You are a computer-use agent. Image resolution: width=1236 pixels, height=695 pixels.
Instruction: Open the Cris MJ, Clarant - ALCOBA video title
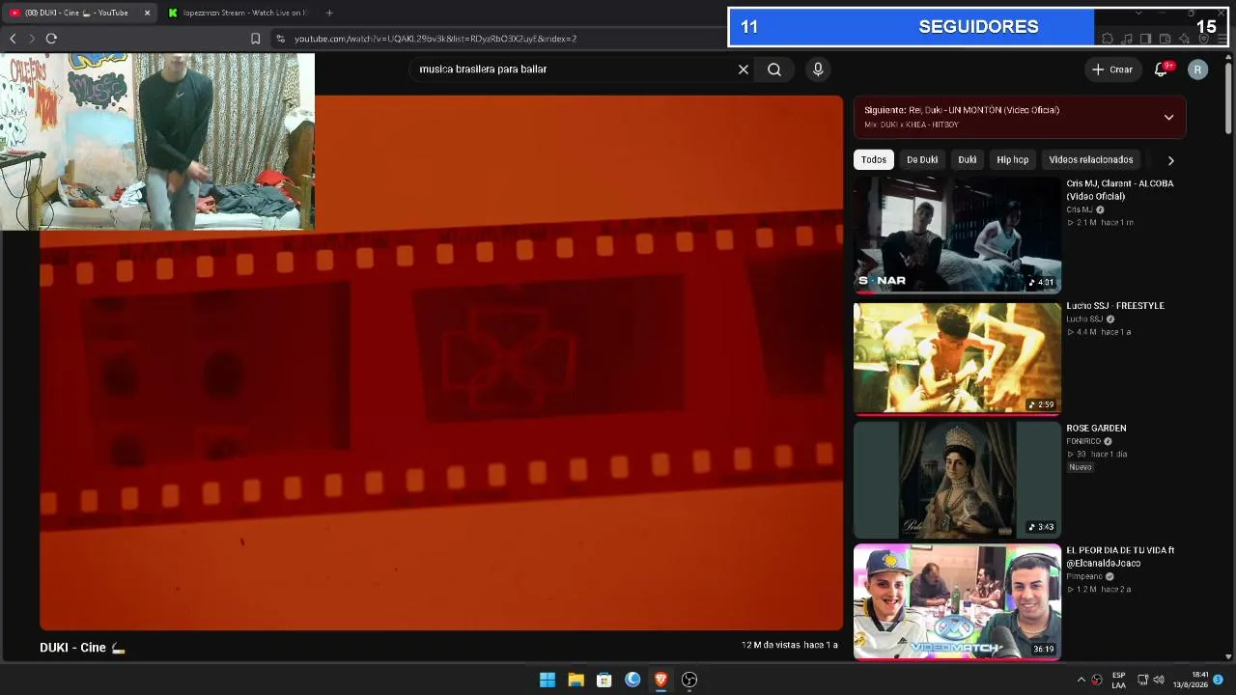click(1120, 190)
